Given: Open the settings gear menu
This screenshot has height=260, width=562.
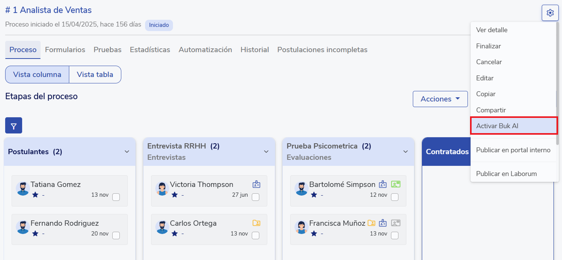Looking at the screenshot, I should point(550,13).
